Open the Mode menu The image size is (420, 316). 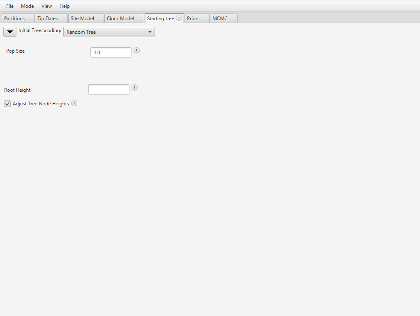tap(27, 6)
